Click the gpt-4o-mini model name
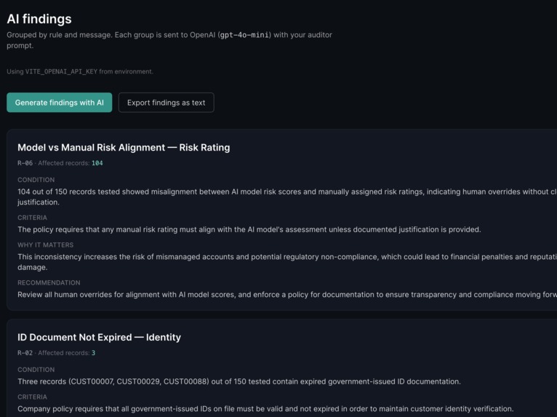This screenshot has width=557, height=417. click(x=245, y=35)
